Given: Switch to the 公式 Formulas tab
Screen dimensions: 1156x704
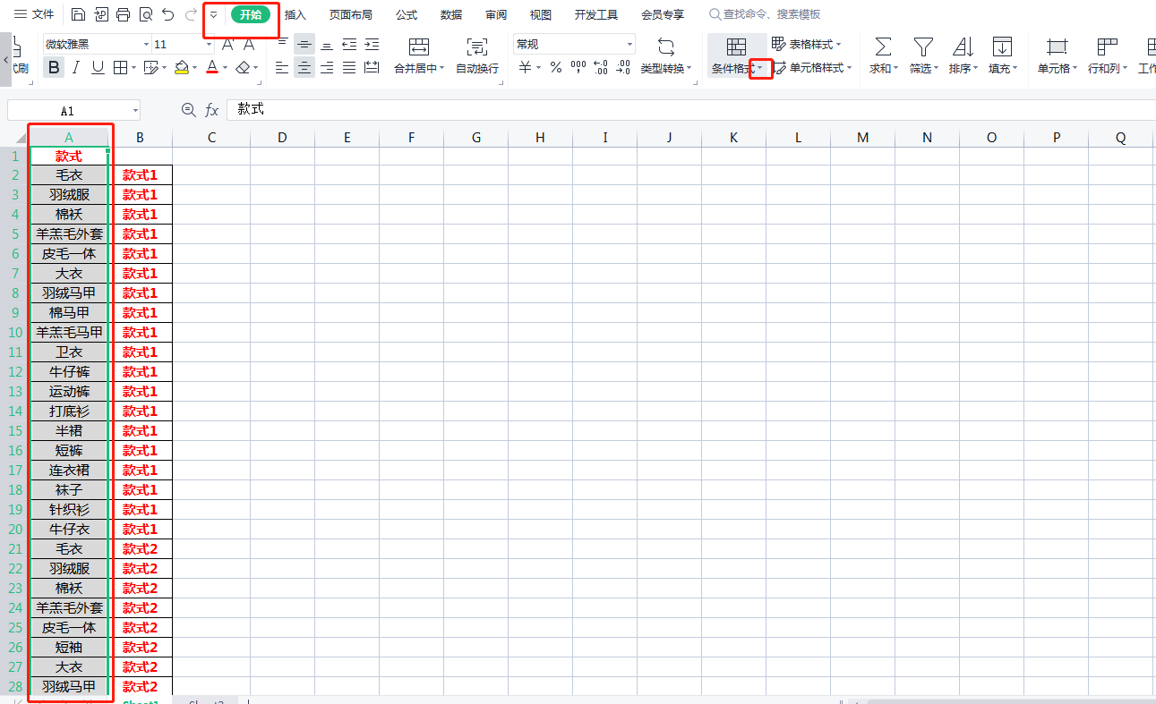Looking at the screenshot, I should (x=407, y=14).
